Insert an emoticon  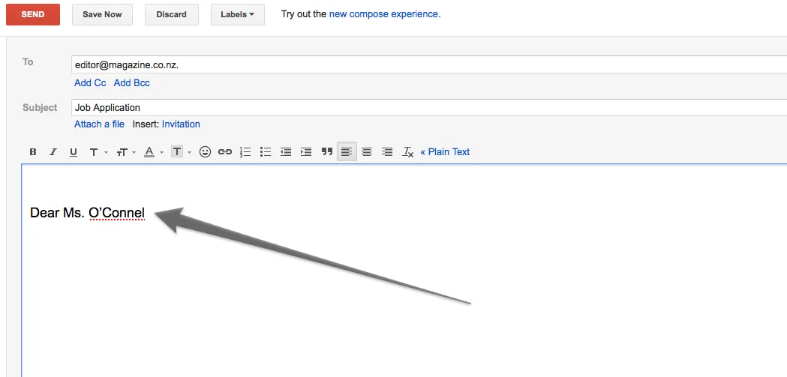click(205, 152)
